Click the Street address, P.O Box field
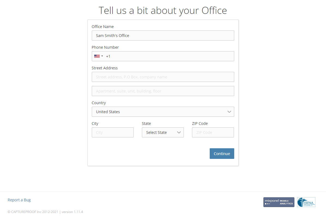The height and width of the screenshot is (222, 326). tap(163, 77)
